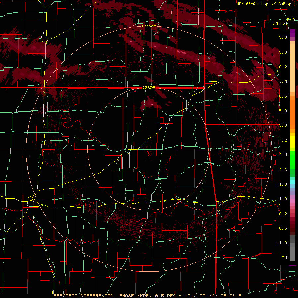Click the 6.6 scale label
Viewport: 298px width, 298px height.
click(283, 96)
